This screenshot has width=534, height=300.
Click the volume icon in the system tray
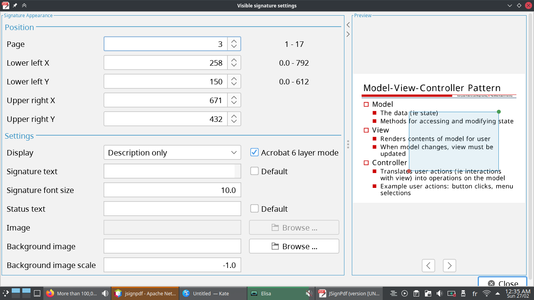(439, 293)
